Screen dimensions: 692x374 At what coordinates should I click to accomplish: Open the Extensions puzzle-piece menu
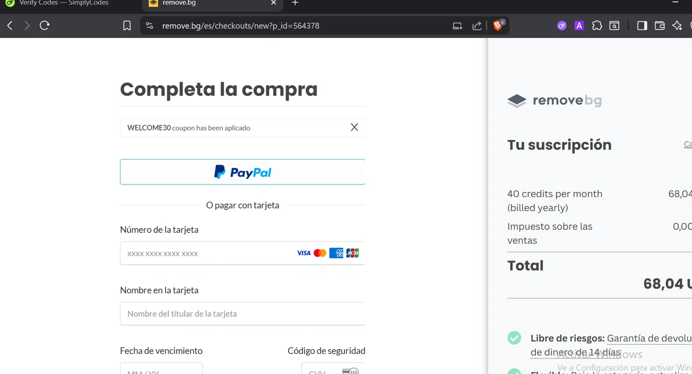pos(597,26)
